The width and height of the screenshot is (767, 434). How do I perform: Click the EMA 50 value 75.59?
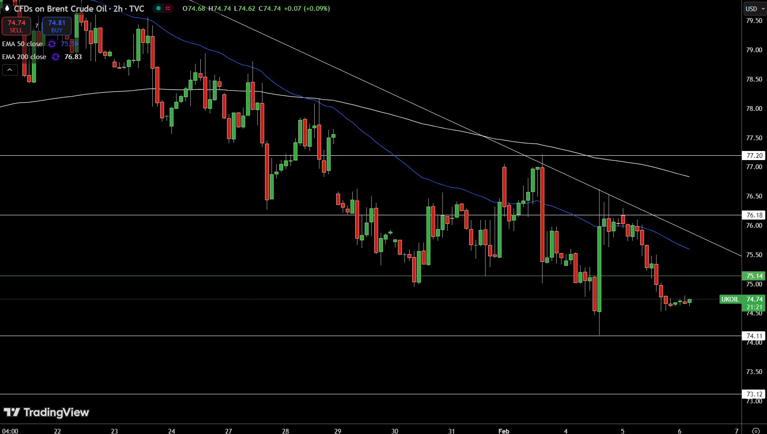(x=69, y=44)
